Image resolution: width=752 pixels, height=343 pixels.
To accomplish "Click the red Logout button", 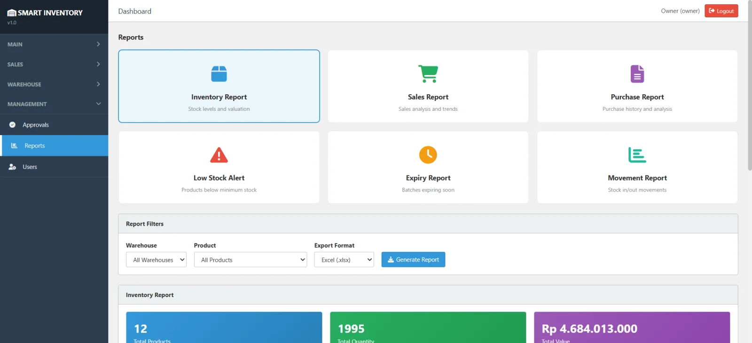I will 721,11.
